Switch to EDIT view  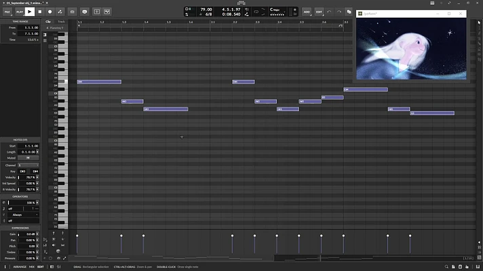[x=40, y=267]
